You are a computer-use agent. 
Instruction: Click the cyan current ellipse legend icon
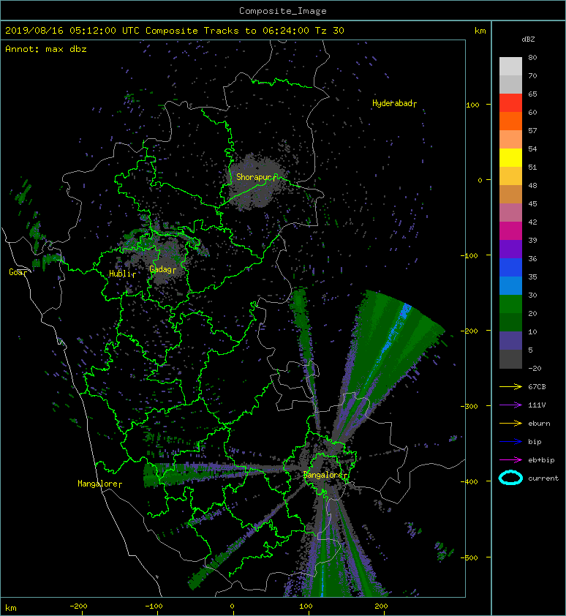click(x=510, y=478)
